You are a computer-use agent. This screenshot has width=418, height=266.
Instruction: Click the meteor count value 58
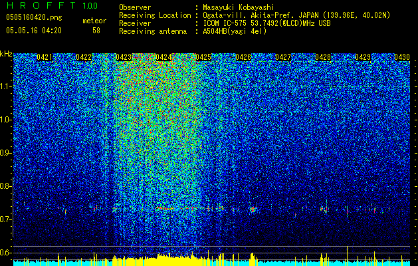[x=96, y=31]
